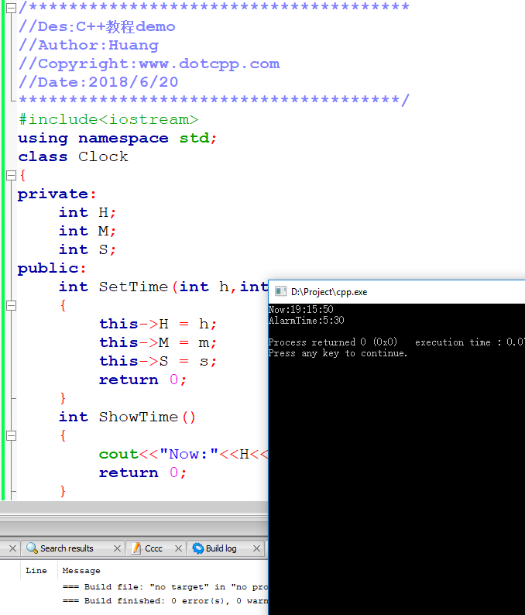Click the Build log gear icon
Viewport: 525px width, 615px height.
197,548
